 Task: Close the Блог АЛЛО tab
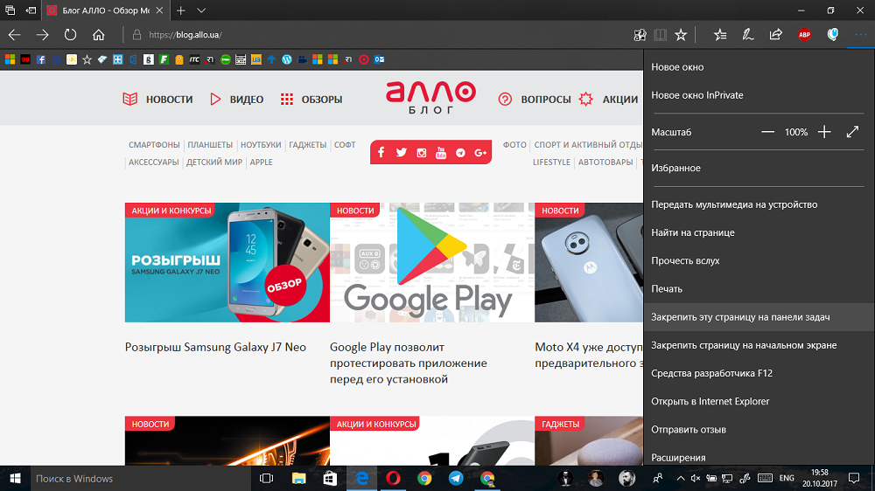coord(159,10)
